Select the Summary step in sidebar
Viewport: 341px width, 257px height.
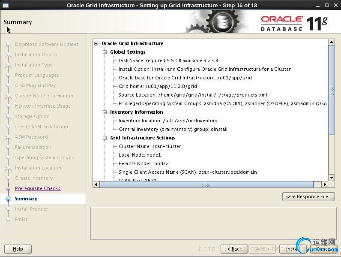point(26,199)
